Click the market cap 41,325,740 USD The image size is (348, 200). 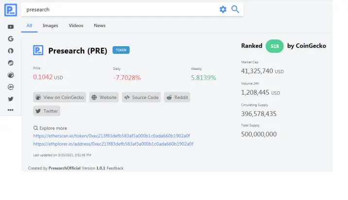tap(262, 71)
